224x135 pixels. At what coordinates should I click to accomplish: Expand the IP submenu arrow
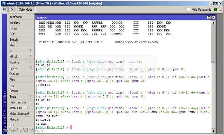pyautogui.click(x=31, y=51)
